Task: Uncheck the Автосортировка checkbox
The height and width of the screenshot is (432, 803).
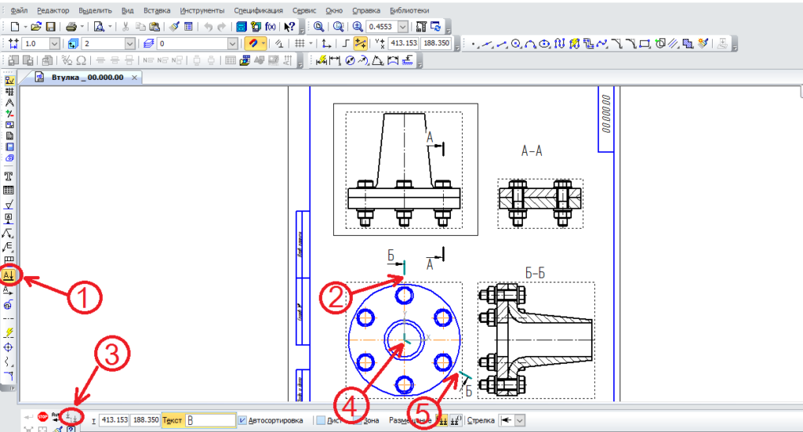Action: 242,420
